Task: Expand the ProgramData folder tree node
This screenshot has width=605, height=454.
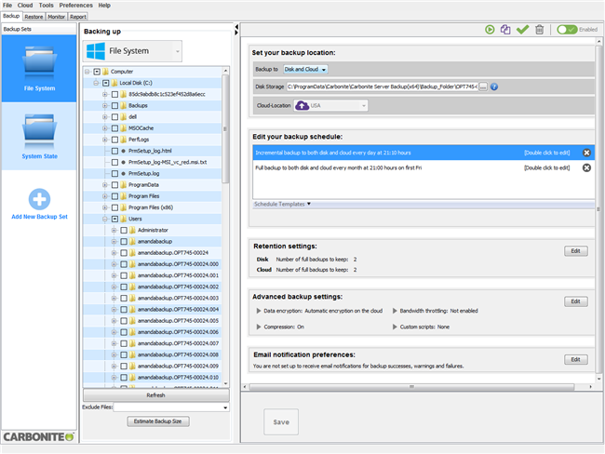Action: [x=104, y=184]
